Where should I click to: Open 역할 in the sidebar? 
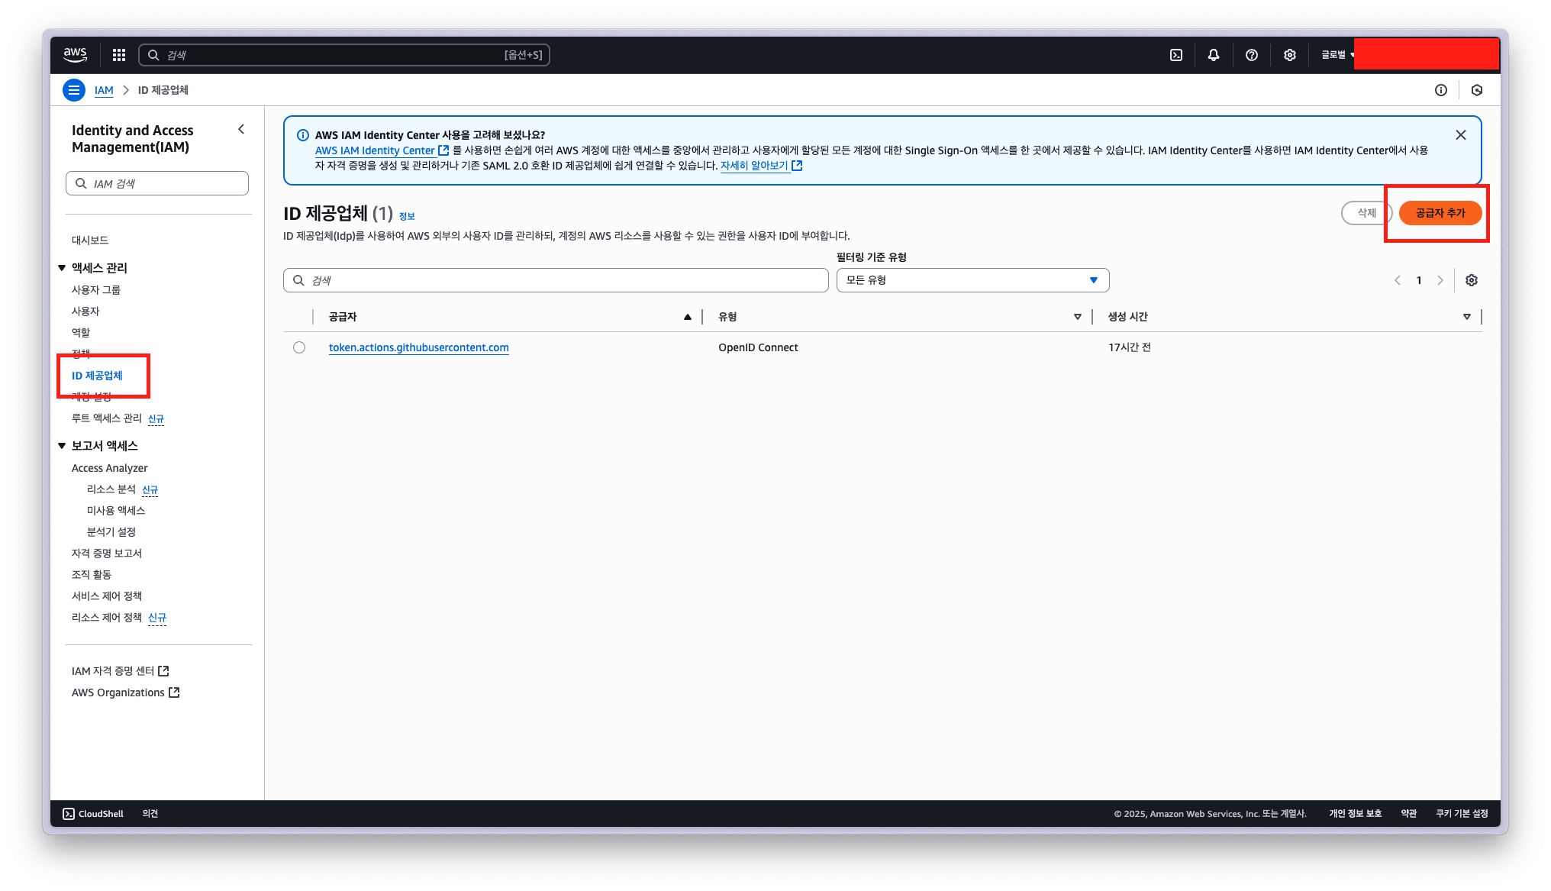81,333
